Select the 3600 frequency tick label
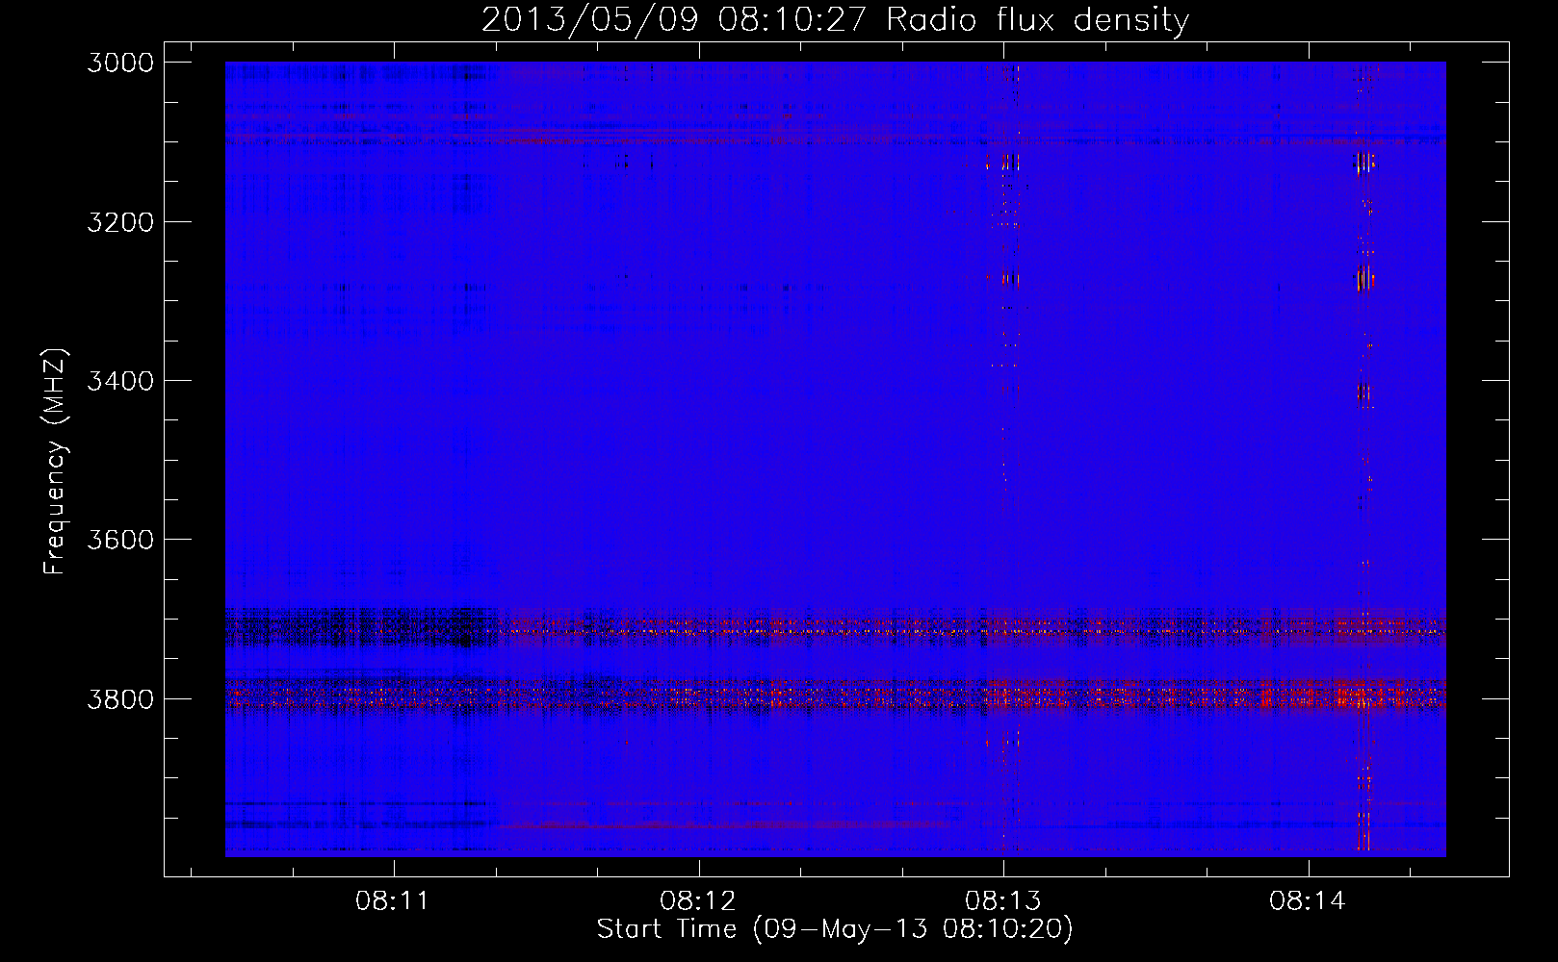Image resolution: width=1558 pixels, height=962 pixels. (120, 540)
